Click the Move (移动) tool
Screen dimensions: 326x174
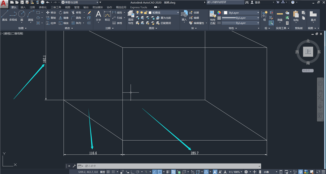pos(51,12)
